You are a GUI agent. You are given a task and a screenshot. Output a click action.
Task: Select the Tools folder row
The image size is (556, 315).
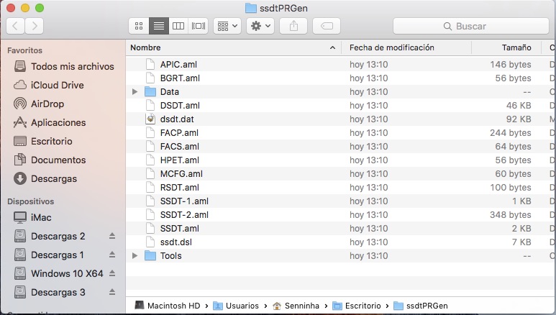tap(340, 256)
